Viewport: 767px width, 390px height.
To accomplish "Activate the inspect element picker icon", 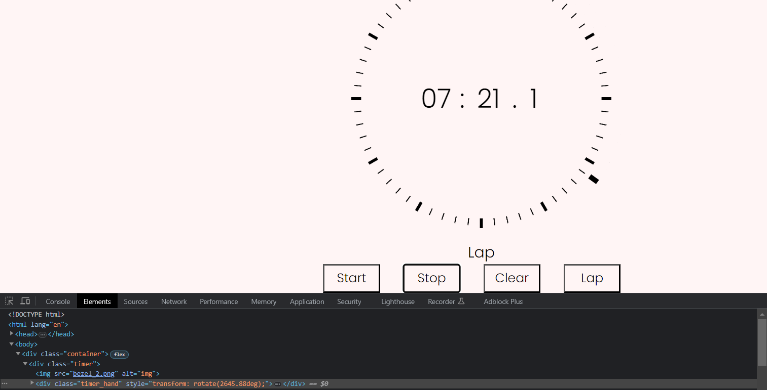I will tap(9, 301).
